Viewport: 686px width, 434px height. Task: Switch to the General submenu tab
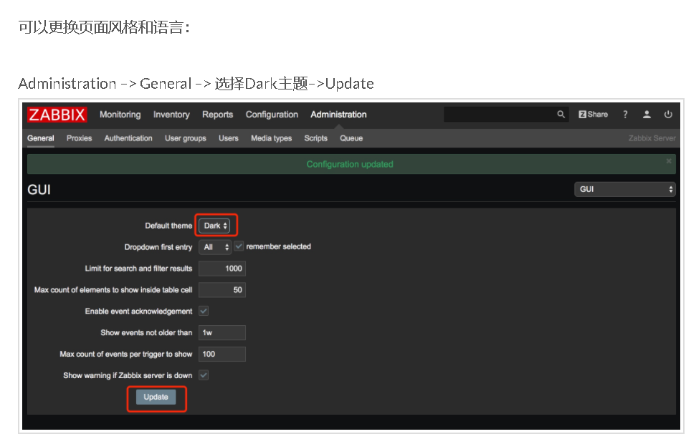click(41, 138)
